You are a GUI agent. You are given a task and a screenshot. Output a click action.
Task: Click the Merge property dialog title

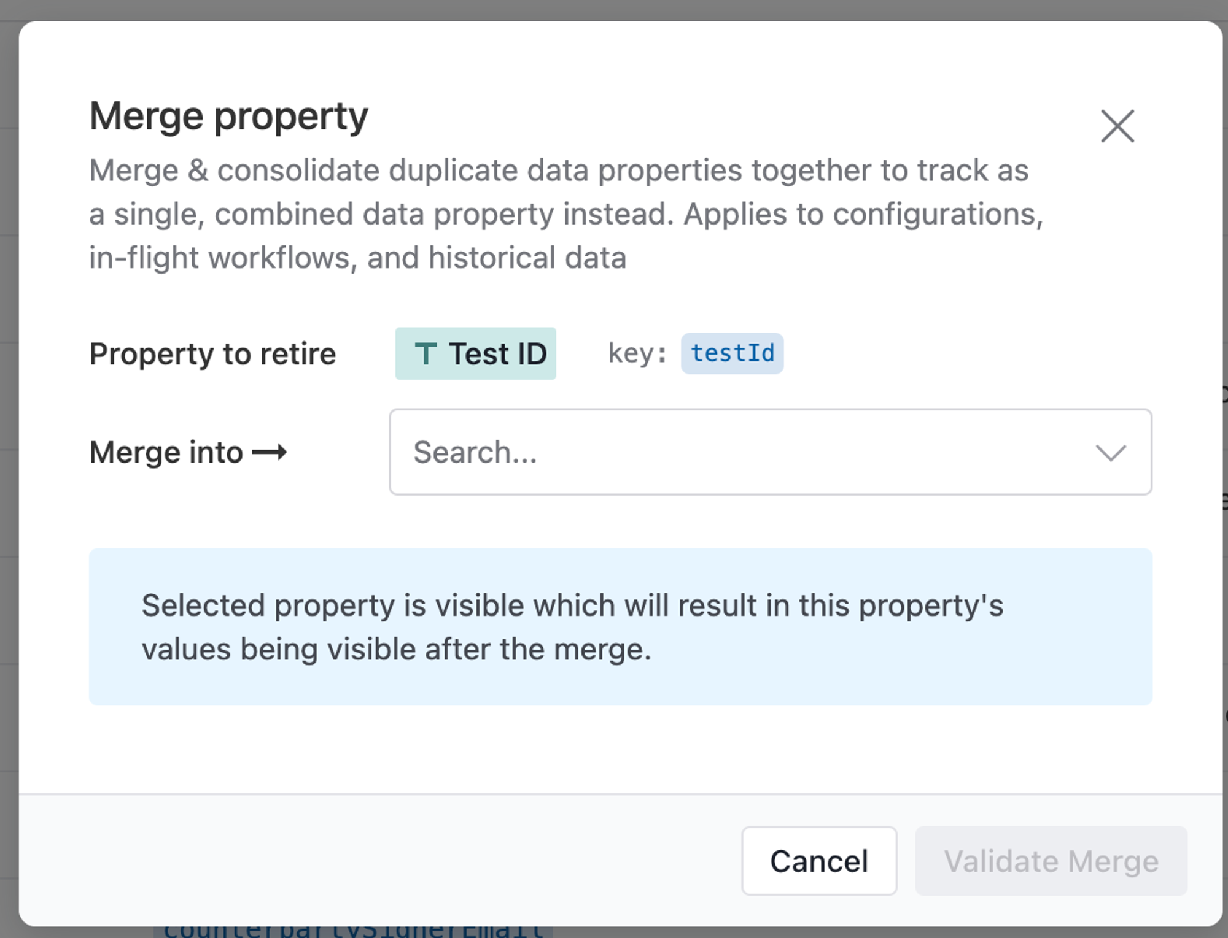[x=228, y=117]
